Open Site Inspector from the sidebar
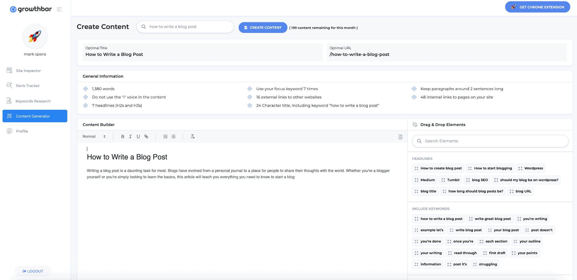Image resolution: width=577 pixels, height=280 pixels. coord(28,71)
